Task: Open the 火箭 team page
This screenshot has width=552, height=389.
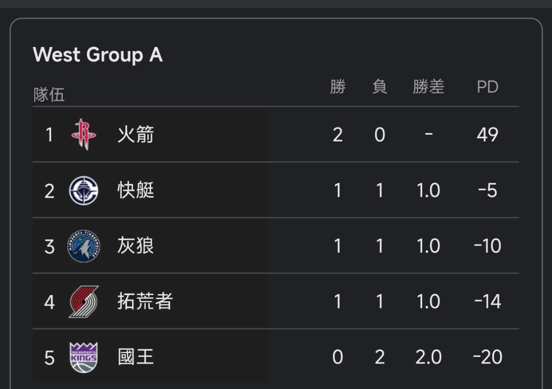Action: [x=135, y=135]
